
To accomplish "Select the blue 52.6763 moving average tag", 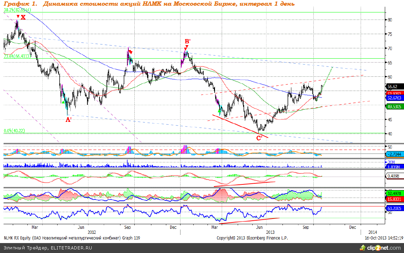I will point(394,97).
